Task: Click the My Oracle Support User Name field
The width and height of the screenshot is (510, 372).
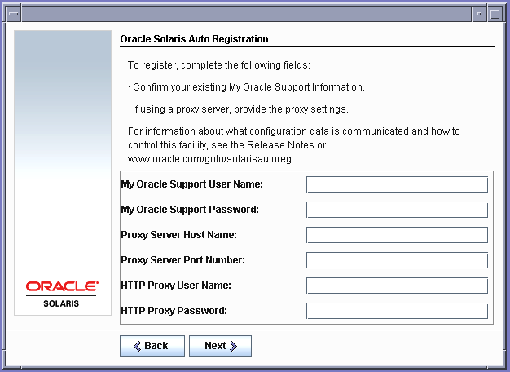Action: click(397, 184)
